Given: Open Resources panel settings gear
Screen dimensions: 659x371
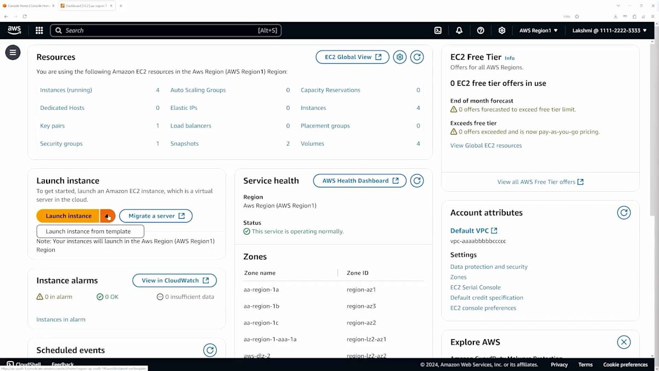Looking at the screenshot, I should coord(400,57).
